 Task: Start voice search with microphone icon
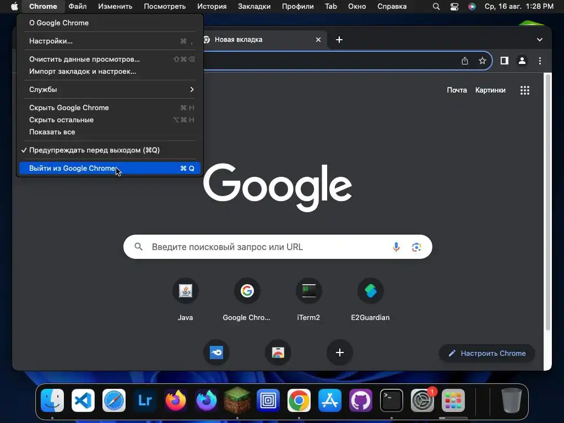[x=396, y=247]
